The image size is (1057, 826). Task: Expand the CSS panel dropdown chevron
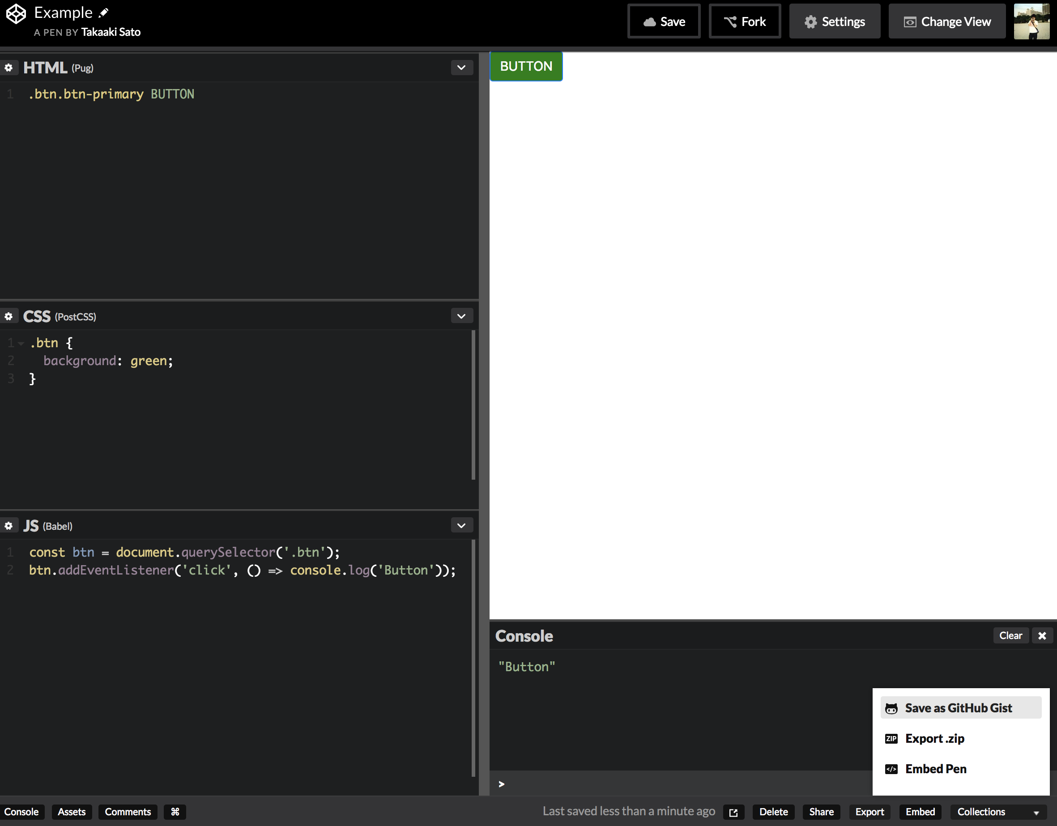tap(461, 316)
